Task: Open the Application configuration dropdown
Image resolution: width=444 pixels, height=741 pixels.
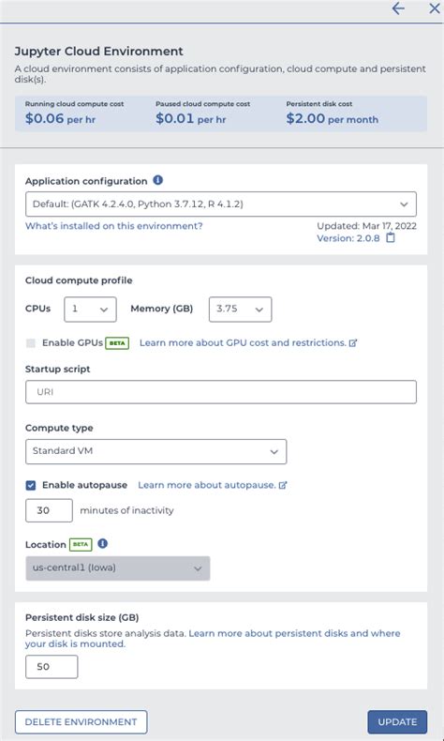Action: click(221, 204)
